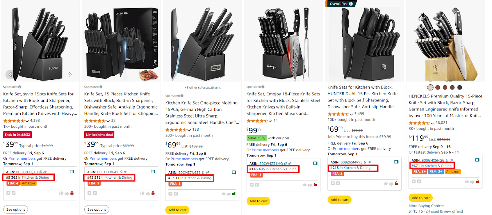Select the brown handle color swatch on HENCKELS
492x215 pixels.
point(437,87)
